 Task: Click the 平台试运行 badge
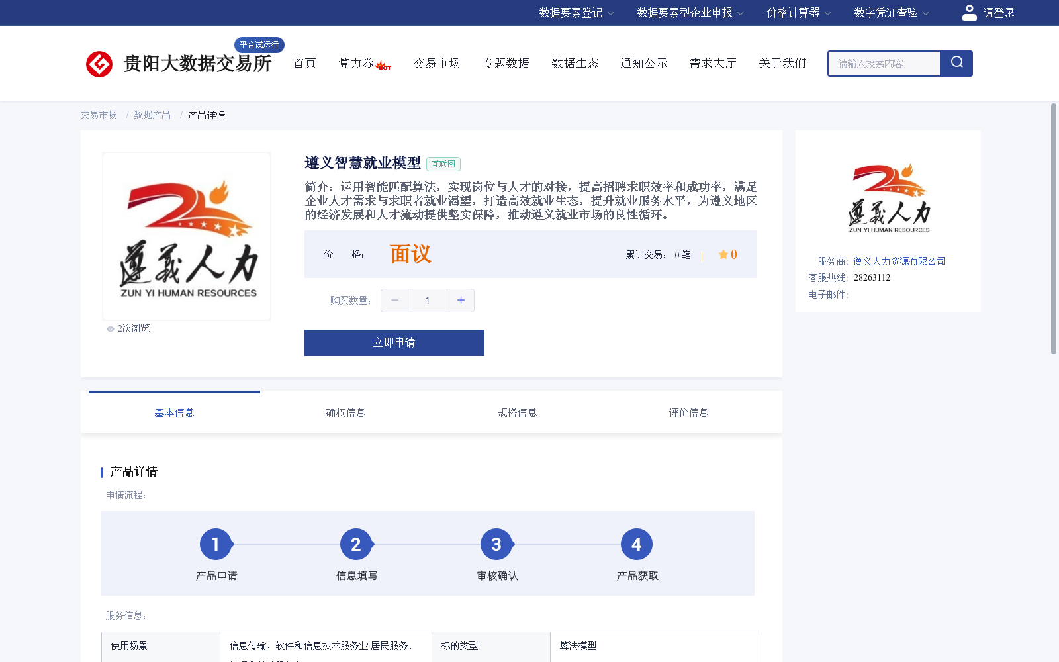(259, 45)
